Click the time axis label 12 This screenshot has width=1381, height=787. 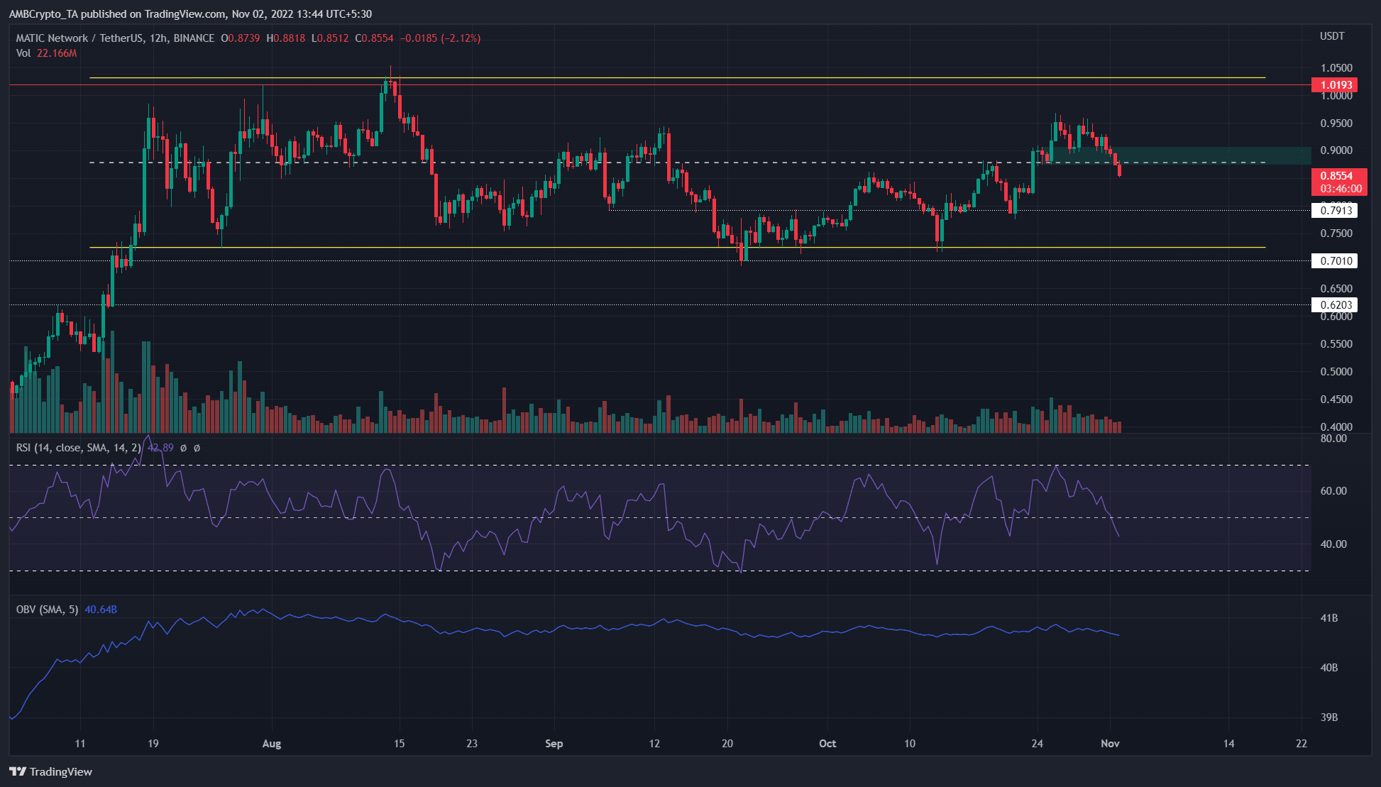click(654, 744)
